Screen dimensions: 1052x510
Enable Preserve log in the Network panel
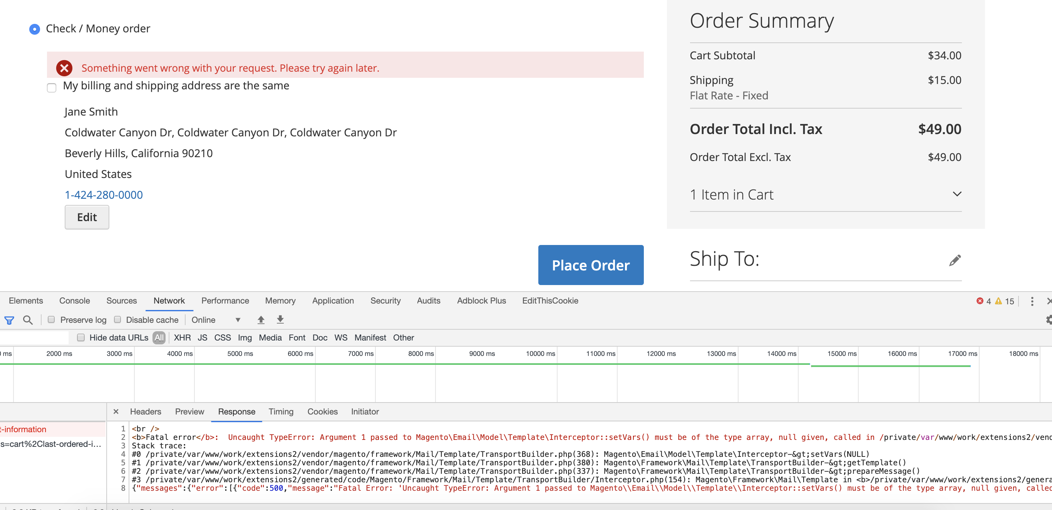pos(51,320)
